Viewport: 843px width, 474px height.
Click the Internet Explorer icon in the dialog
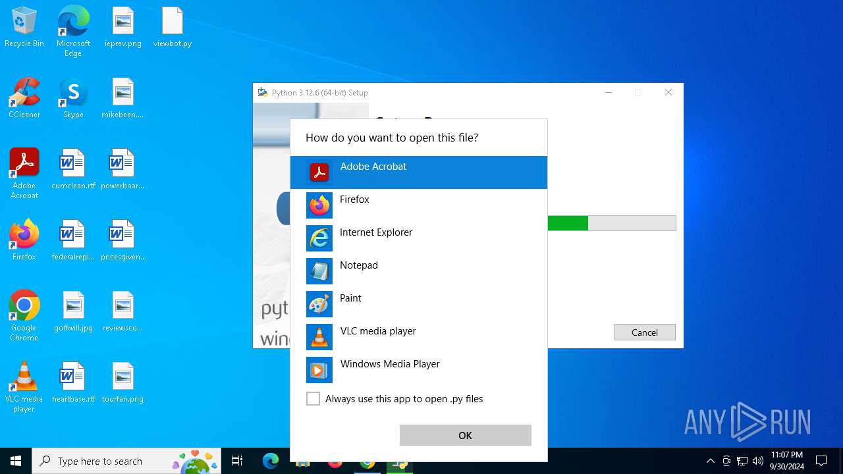point(319,238)
